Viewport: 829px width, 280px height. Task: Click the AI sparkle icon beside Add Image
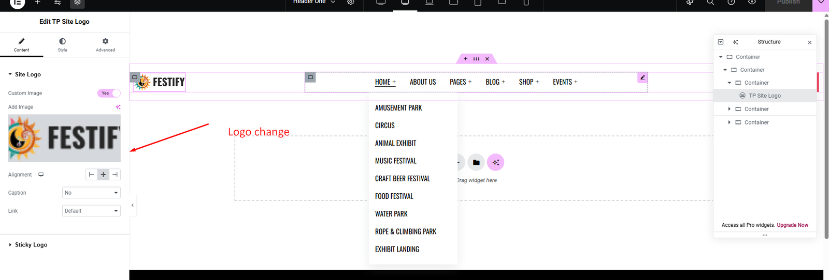(118, 107)
